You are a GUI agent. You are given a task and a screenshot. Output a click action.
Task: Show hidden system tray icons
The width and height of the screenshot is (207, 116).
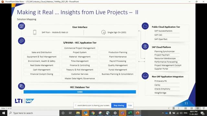(163, 113)
